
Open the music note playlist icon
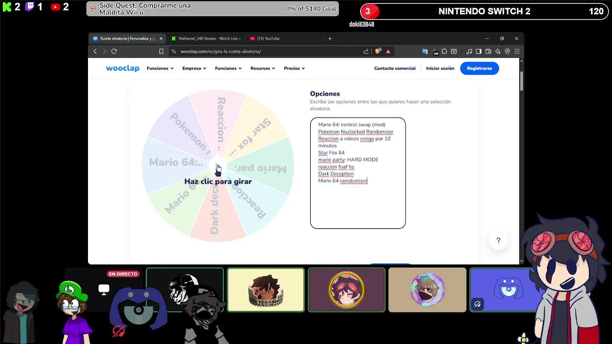[x=469, y=51]
